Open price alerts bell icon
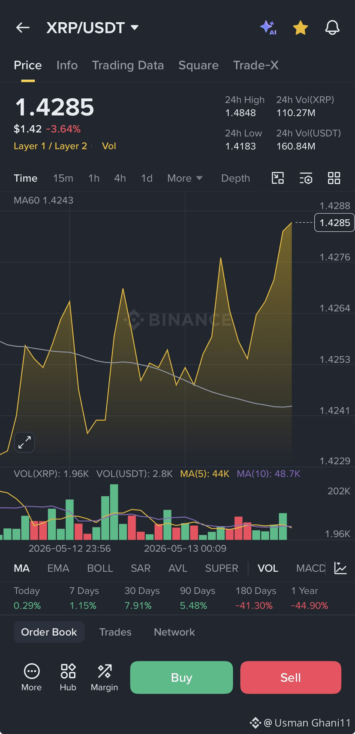This screenshot has width=355, height=734. (x=332, y=28)
